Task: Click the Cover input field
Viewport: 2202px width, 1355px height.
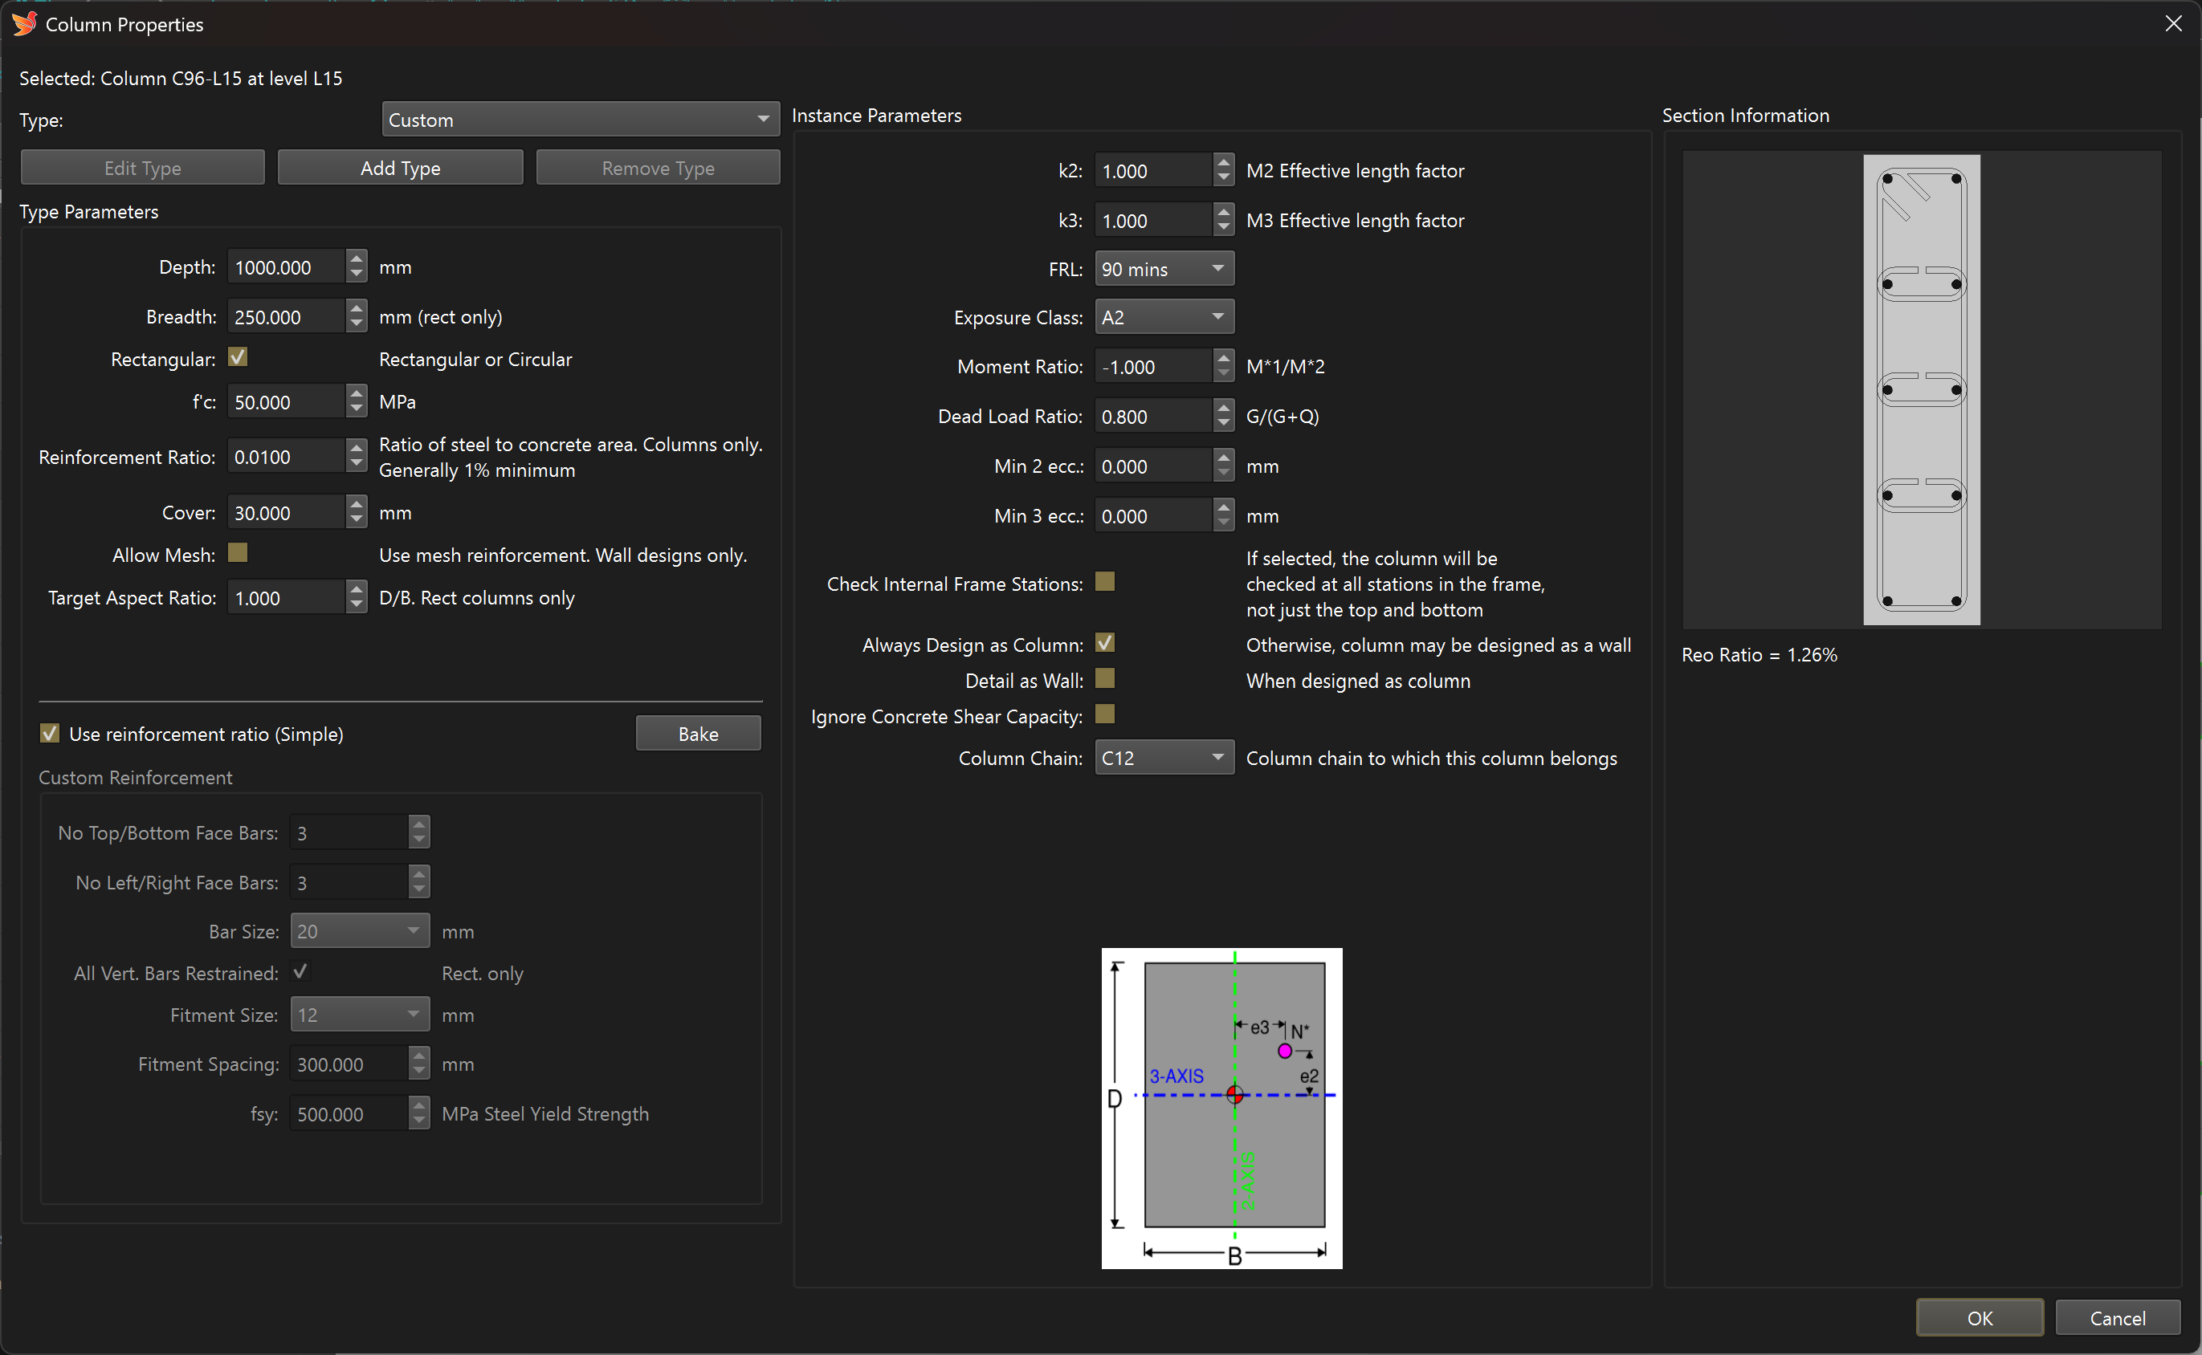Action: 285,513
